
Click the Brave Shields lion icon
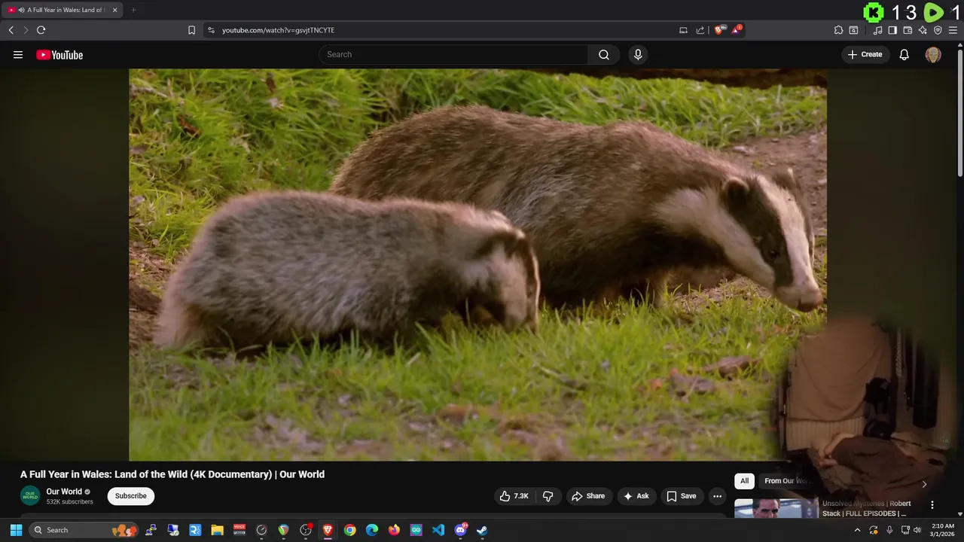(719, 30)
